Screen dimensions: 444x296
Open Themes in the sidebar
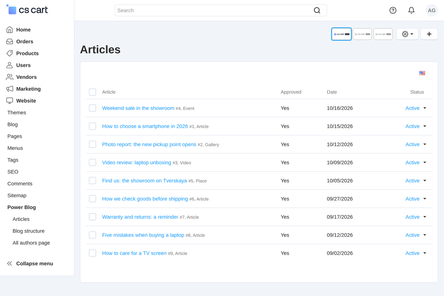click(17, 112)
